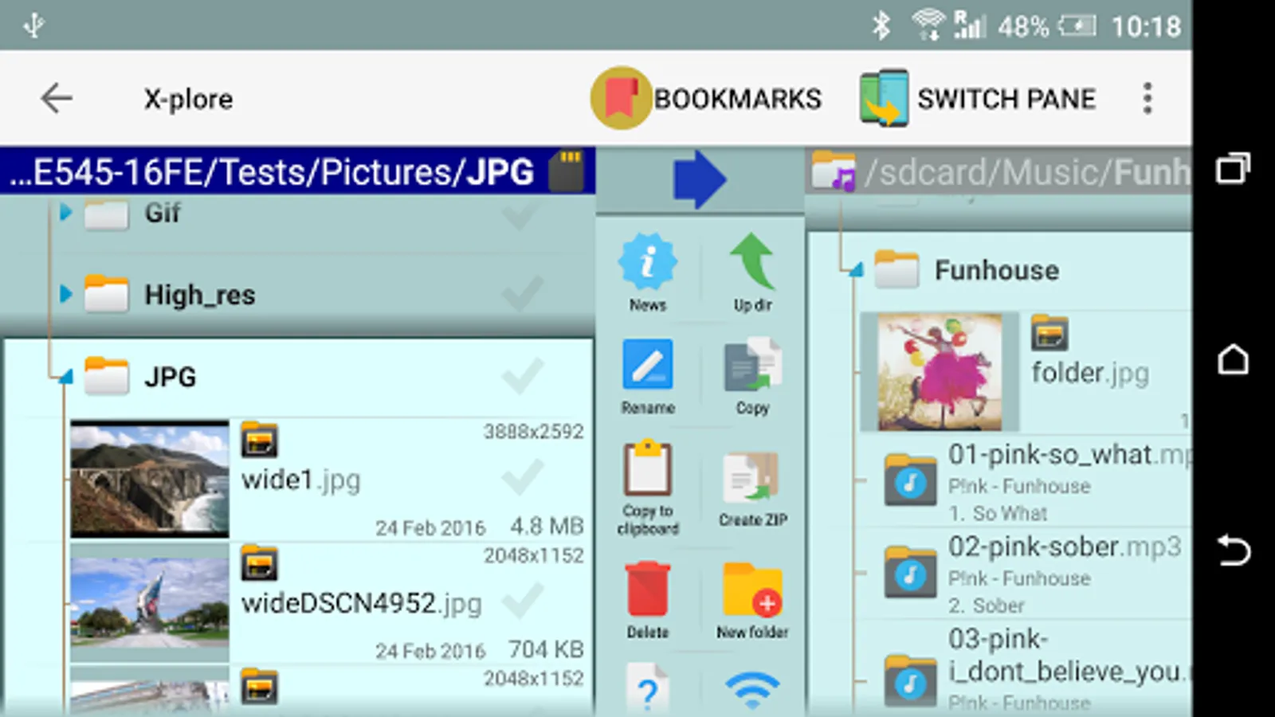Tap the Android Home navigation button
1275x717 pixels.
pos(1233,359)
